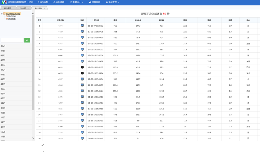Click the status icon for device 5228

click(x=82, y=132)
